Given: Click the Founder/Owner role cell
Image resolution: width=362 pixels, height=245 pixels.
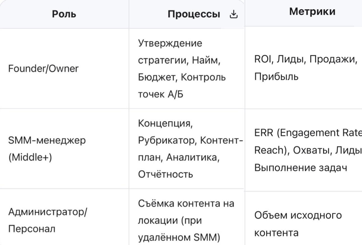Looking at the screenshot, I should 43,68.
